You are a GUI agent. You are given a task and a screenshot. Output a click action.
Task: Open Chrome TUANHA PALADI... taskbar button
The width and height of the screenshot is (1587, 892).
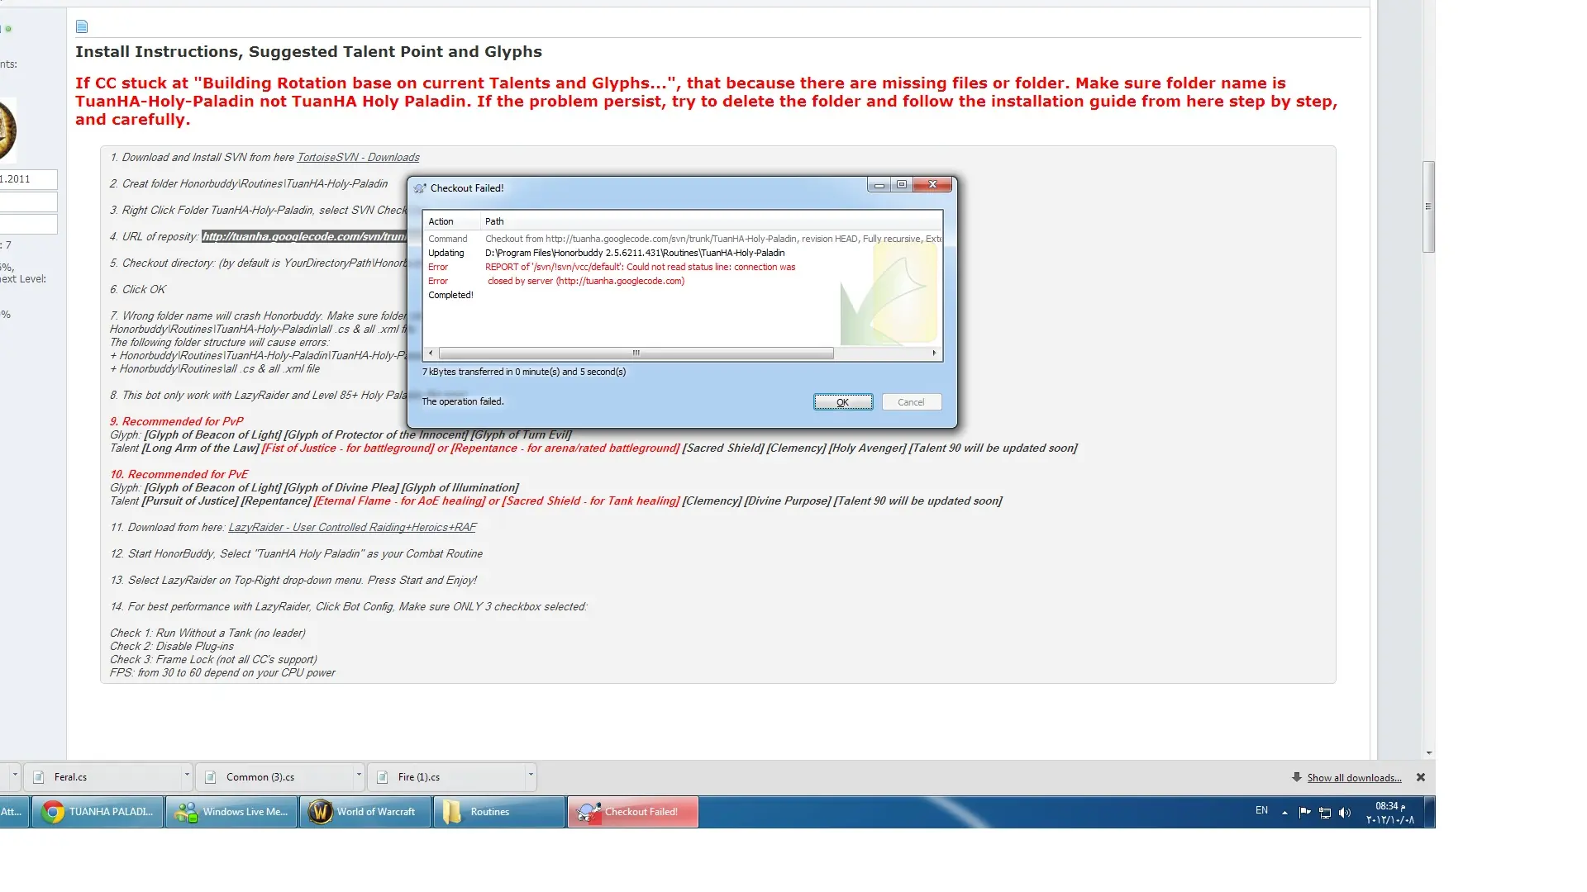(98, 812)
